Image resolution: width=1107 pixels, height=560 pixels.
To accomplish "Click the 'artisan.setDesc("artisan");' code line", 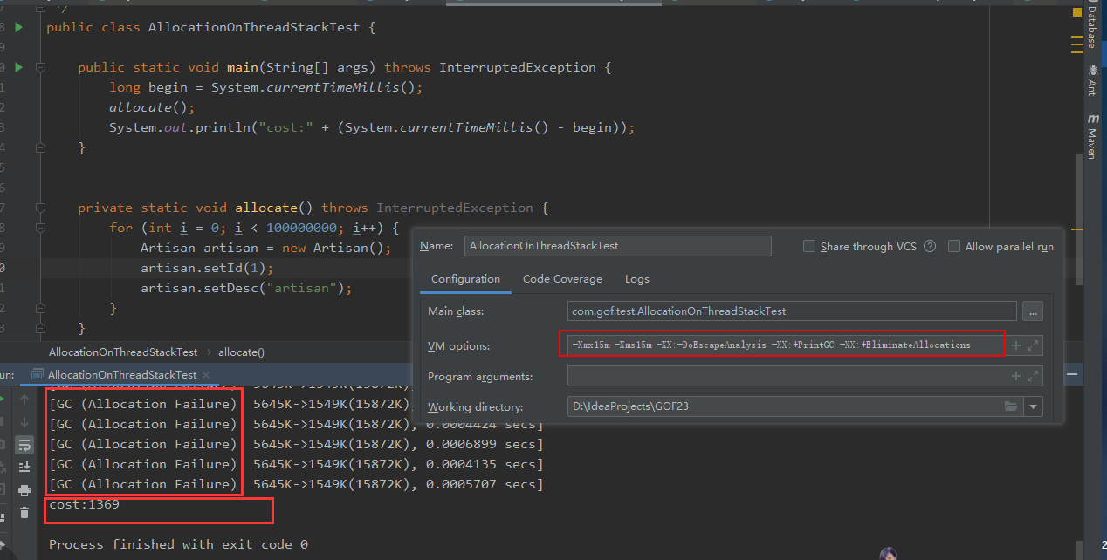I will click(x=246, y=288).
